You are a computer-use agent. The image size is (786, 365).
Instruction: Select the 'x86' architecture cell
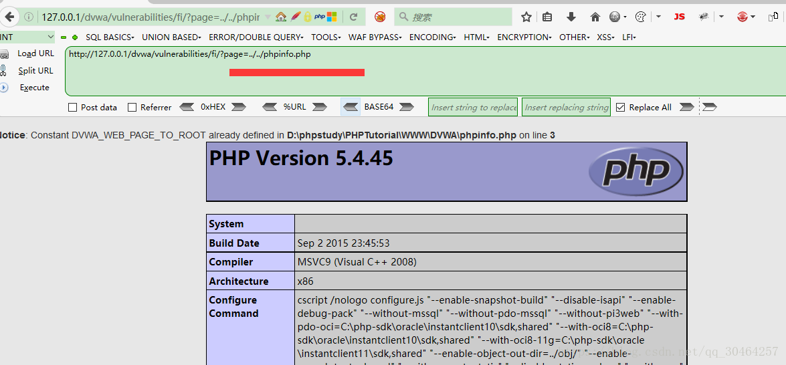(x=491, y=281)
